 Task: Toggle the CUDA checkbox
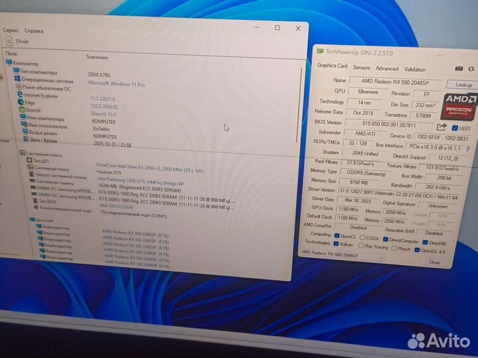(x=362, y=237)
